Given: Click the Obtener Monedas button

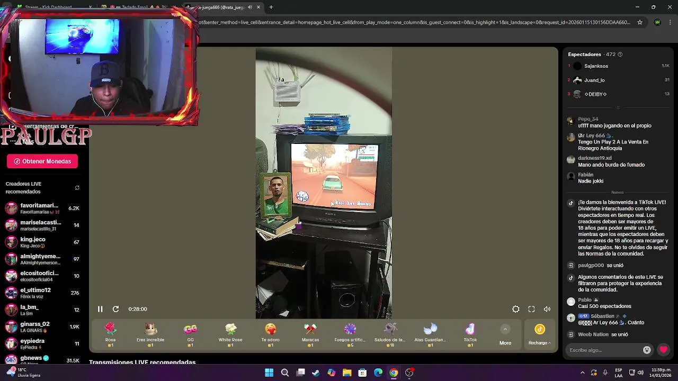Looking at the screenshot, I should click(x=42, y=161).
